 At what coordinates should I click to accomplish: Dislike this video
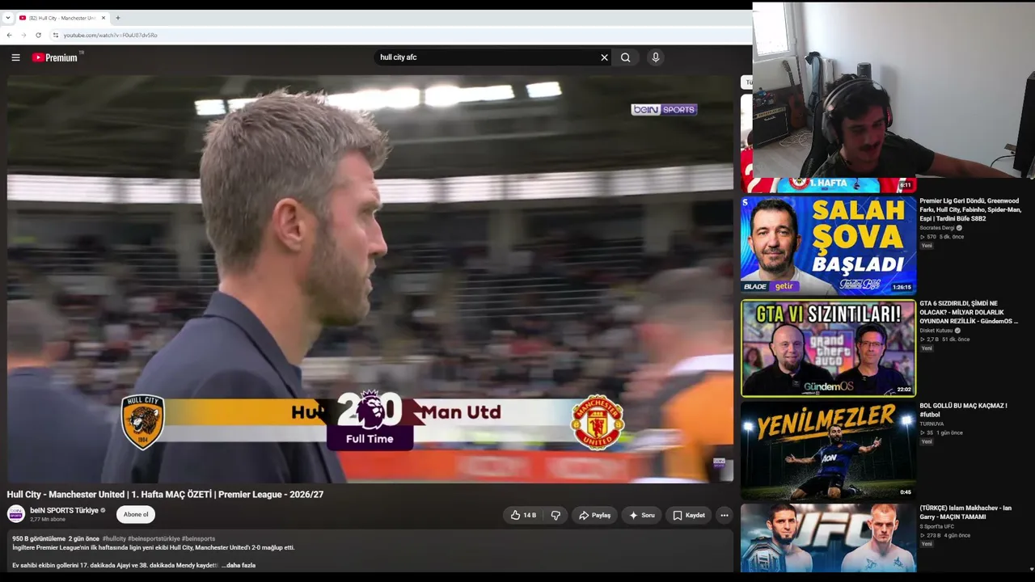pyautogui.click(x=556, y=515)
